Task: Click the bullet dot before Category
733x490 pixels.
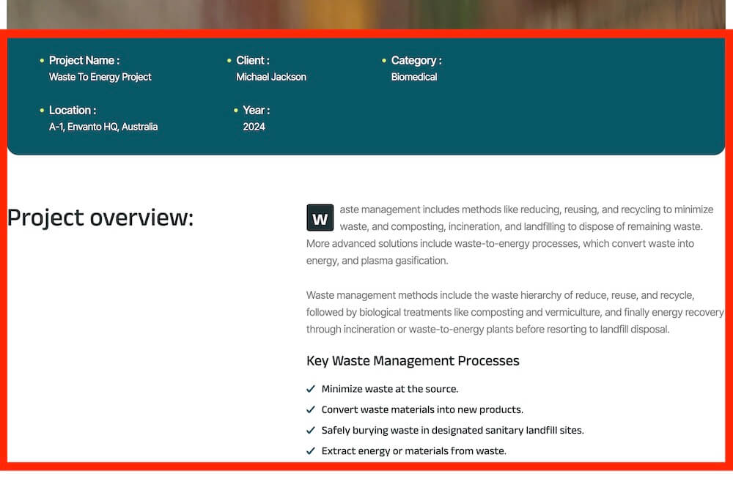Action: tap(384, 60)
